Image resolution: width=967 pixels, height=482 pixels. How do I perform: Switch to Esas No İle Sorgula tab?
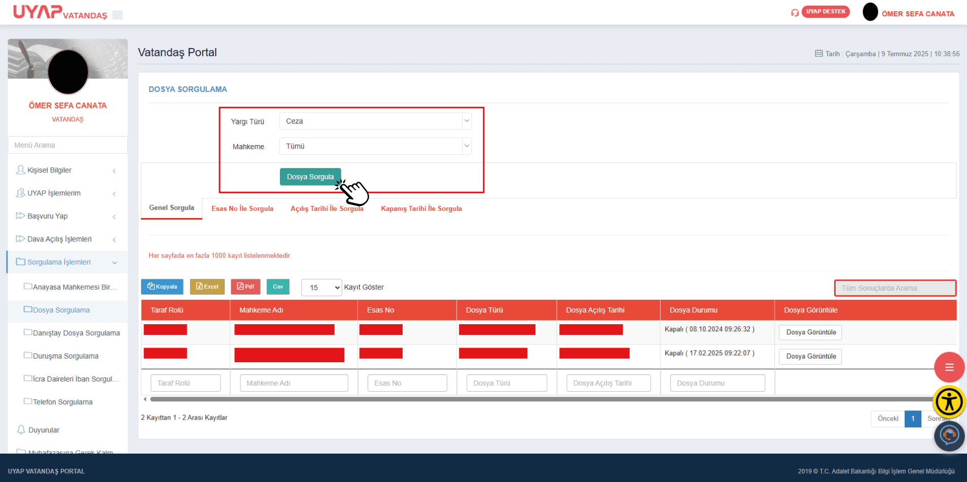coord(242,209)
